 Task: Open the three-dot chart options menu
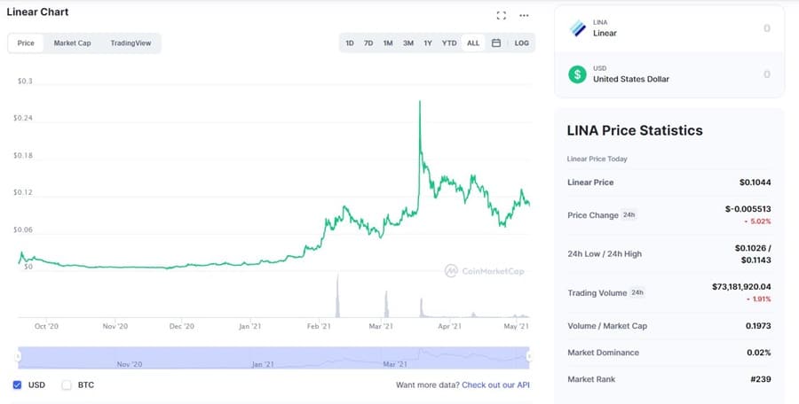(x=524, y=15)
